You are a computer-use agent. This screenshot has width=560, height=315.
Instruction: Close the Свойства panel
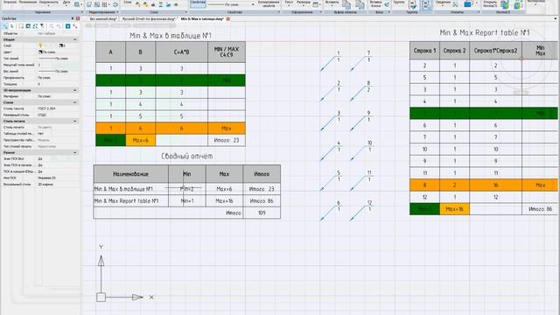click(78, 18)
